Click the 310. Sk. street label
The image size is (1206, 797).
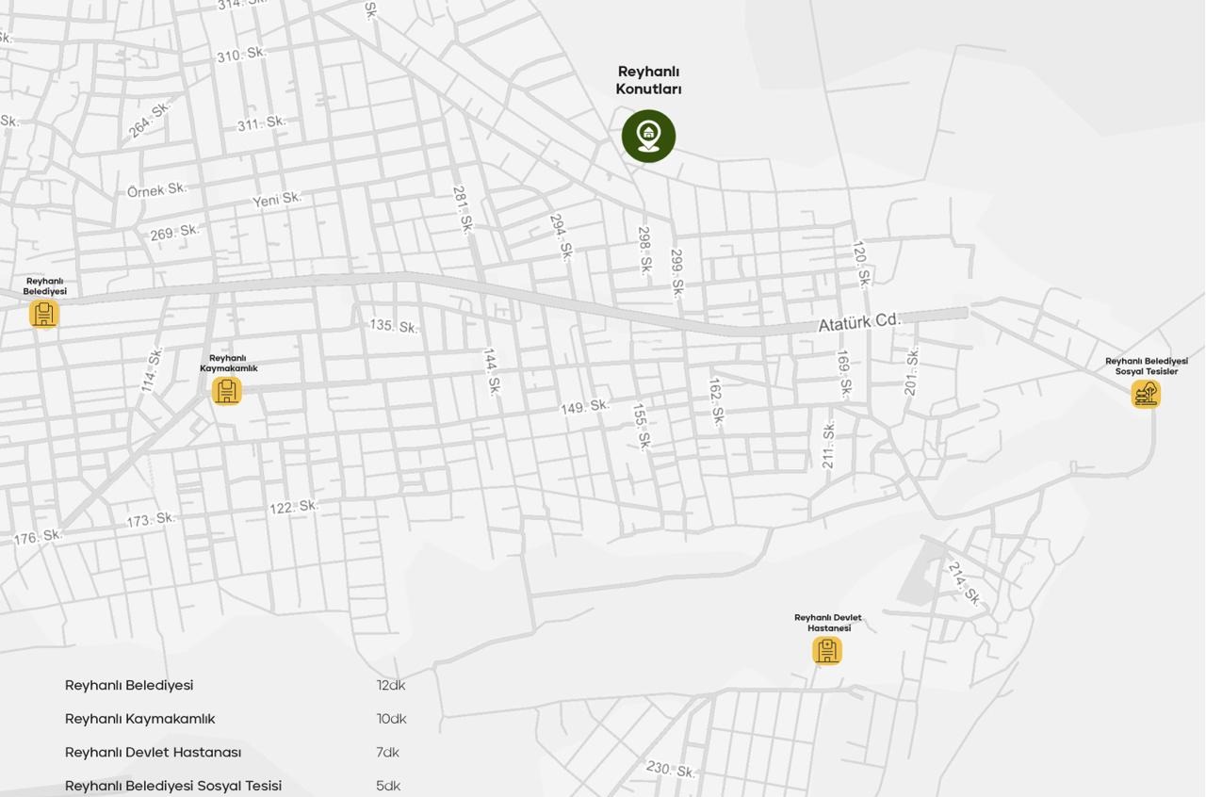click(x=241, y=55)
